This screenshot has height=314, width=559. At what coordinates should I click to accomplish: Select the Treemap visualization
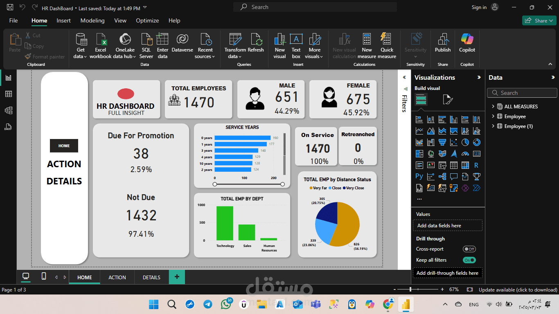click(x=419, y=154)
